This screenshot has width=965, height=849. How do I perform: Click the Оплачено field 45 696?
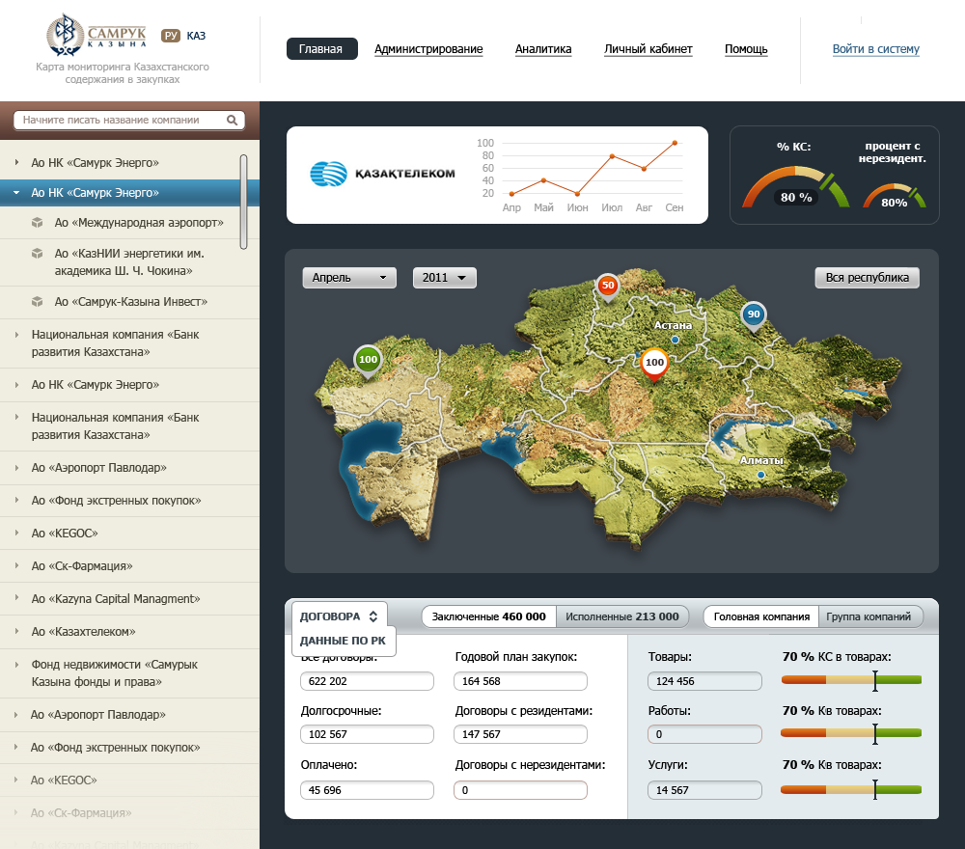pyautogui.click(x=367, y=790)
